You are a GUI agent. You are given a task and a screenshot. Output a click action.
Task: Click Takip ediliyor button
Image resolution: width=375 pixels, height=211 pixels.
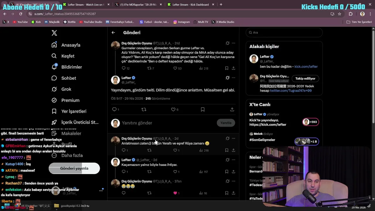[305, 79]
